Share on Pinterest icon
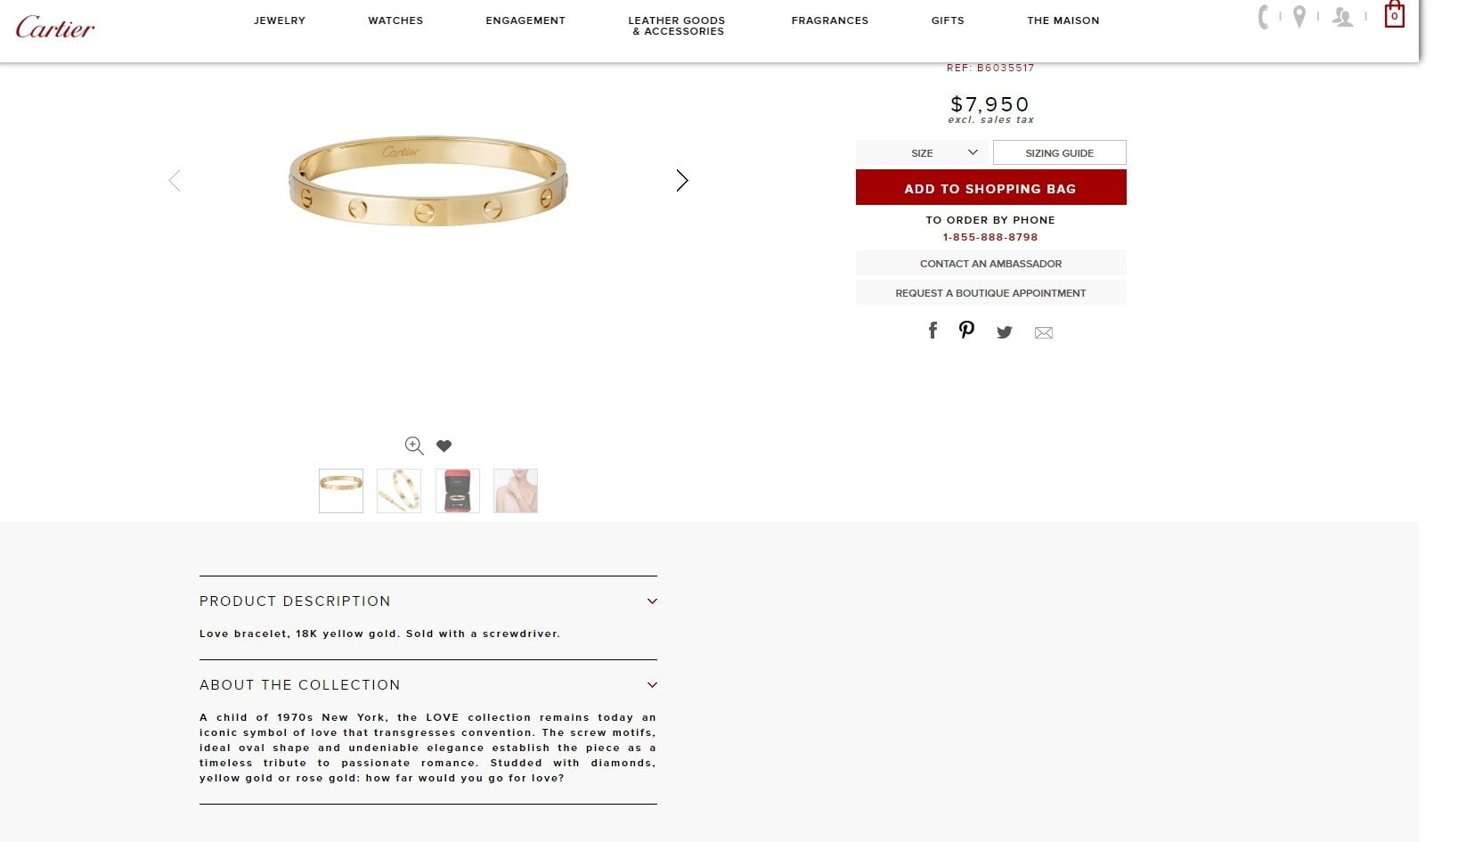The height and width of the screenshot is (842, 1466). [966, 330]
